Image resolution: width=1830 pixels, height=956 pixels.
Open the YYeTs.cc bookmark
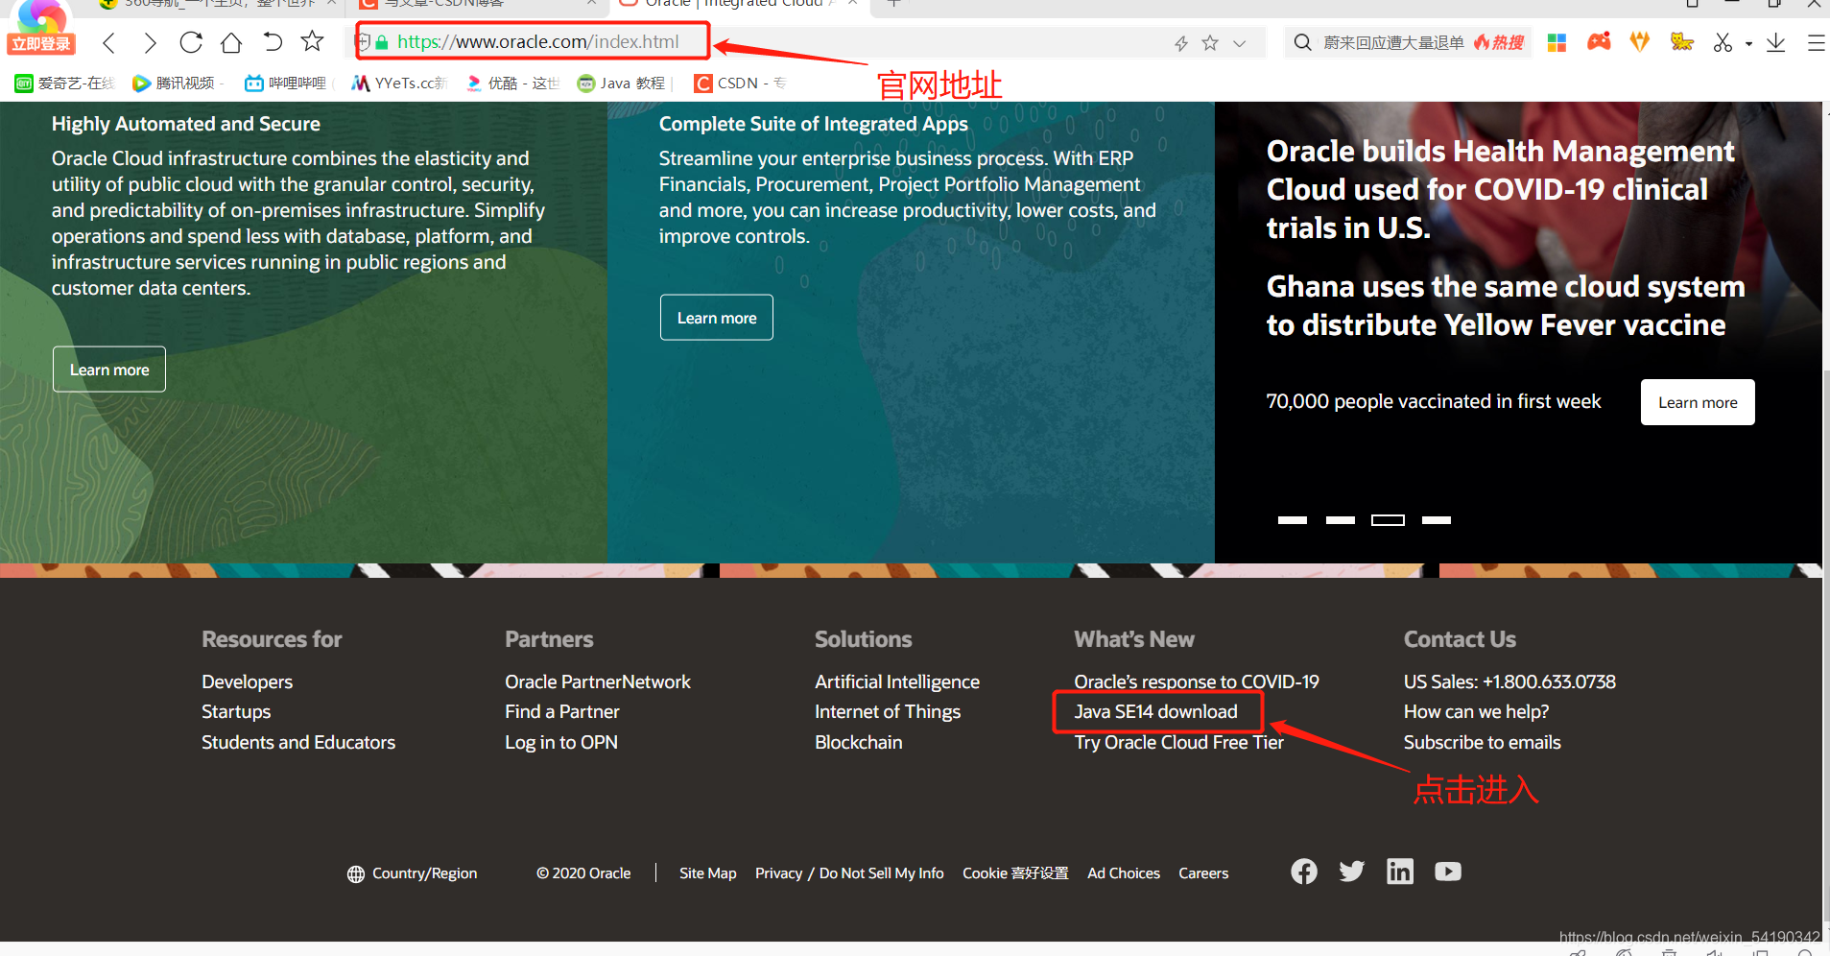pos(399,84)
